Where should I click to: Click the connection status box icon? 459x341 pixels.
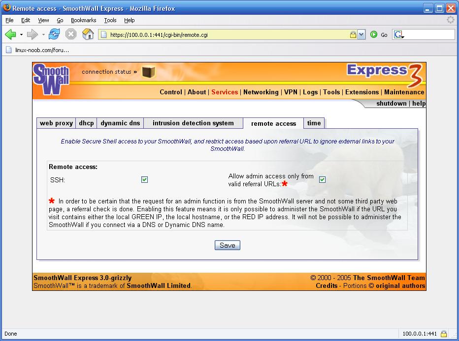[148, 72]
